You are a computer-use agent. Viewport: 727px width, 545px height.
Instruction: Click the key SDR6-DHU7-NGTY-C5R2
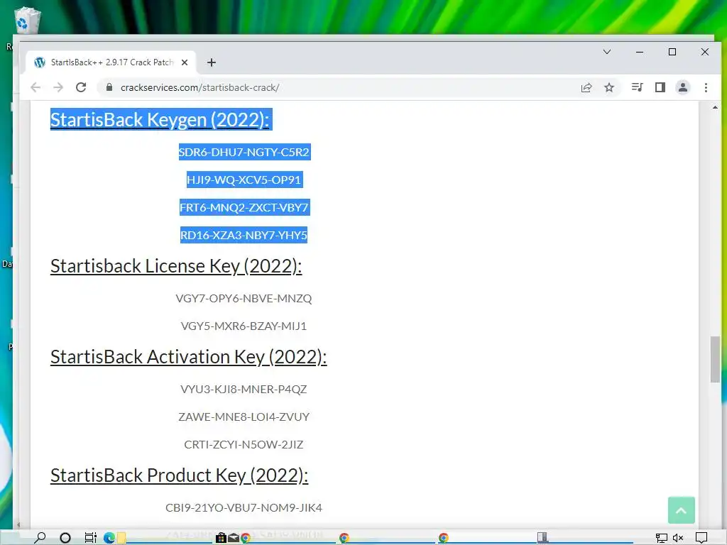tap(244, 152)
